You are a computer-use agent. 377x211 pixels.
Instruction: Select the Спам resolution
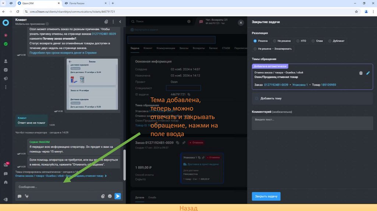coord(317,41)
